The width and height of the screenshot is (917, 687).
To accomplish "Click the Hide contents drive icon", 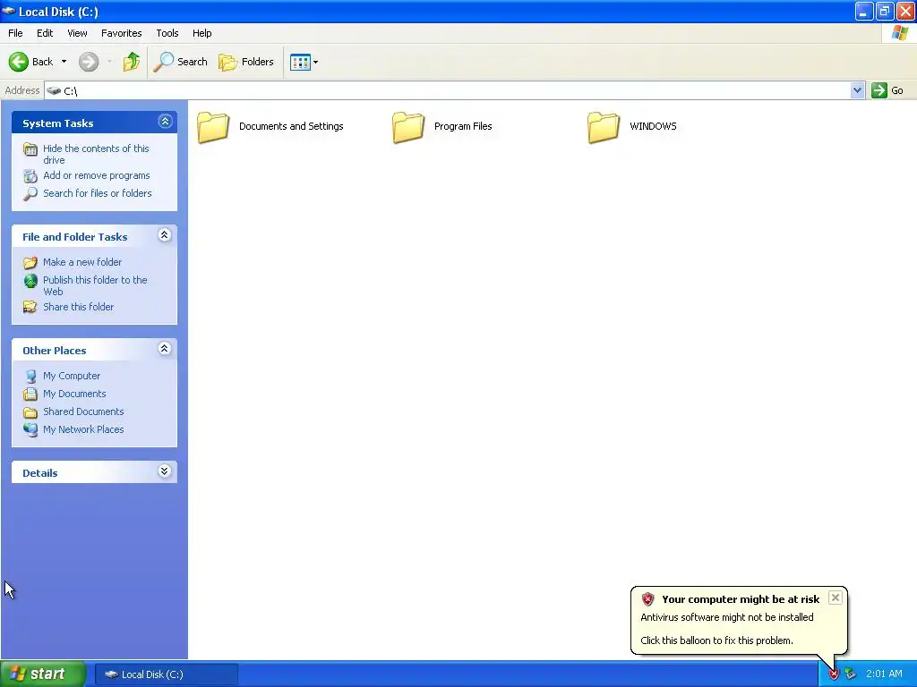I will click(30, 149).
